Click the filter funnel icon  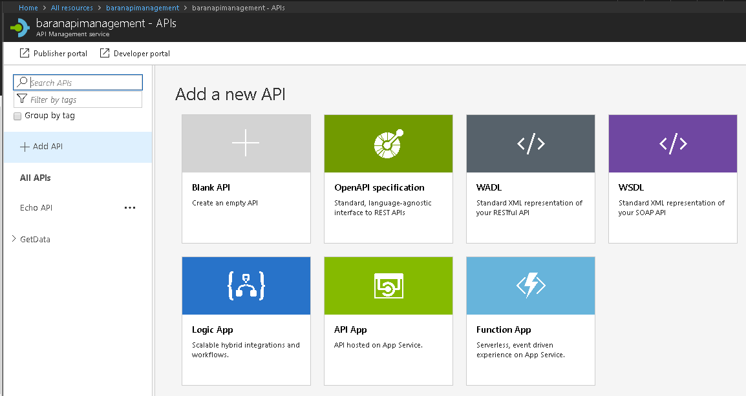pyautogui.click(x=22, y=99)
